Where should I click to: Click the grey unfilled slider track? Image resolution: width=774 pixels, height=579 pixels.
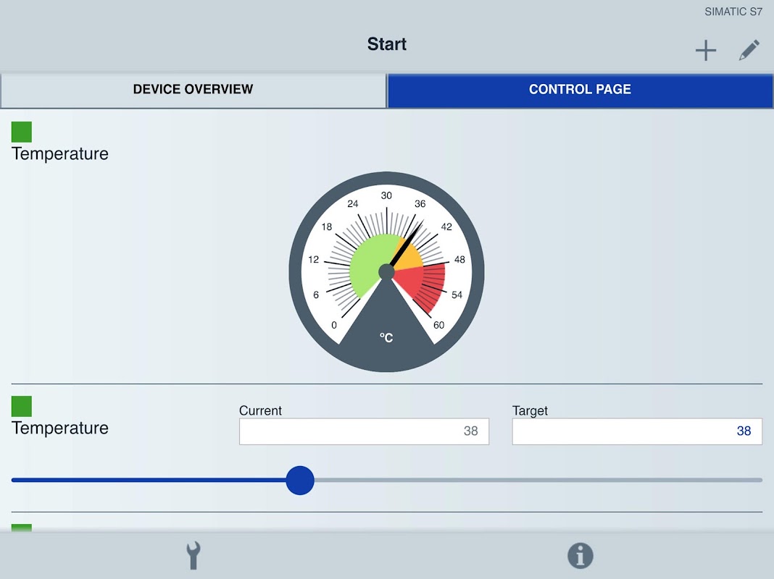click(538, 480)
